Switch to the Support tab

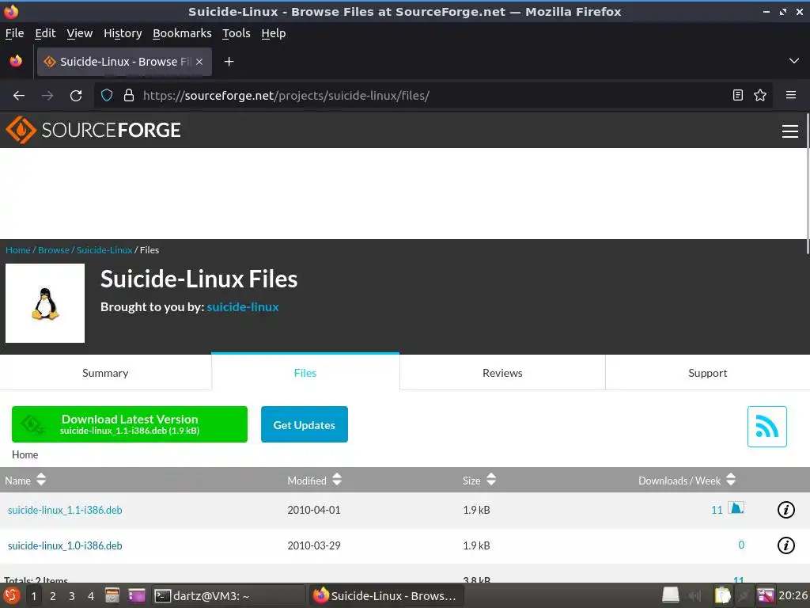tap(708, 373)
